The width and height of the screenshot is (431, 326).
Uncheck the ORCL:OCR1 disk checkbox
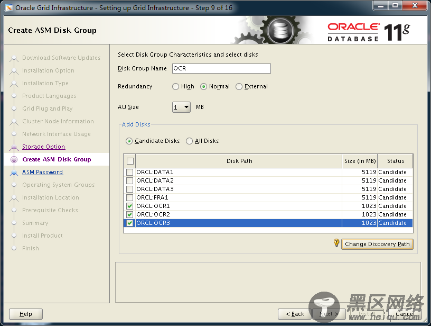pos(129,206)
